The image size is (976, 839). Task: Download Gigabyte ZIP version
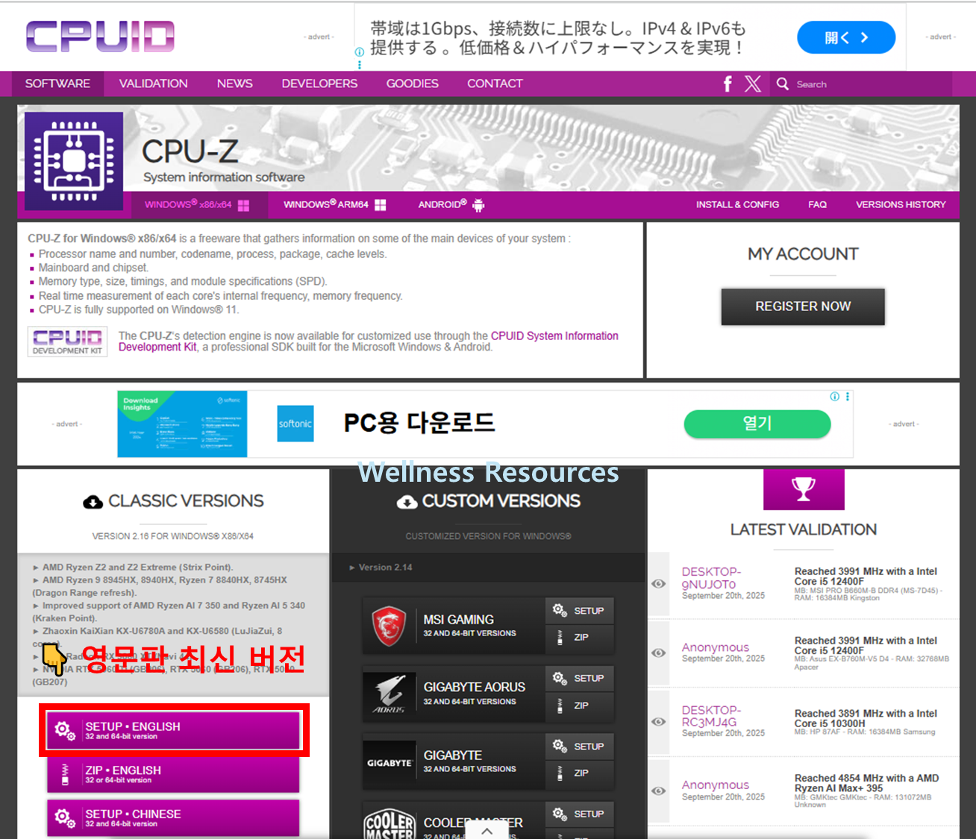(580, 773)
